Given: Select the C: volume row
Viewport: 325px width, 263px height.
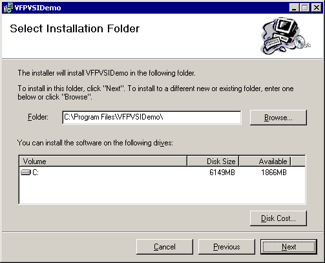Looking at the screenshot, I should (162, 173).
